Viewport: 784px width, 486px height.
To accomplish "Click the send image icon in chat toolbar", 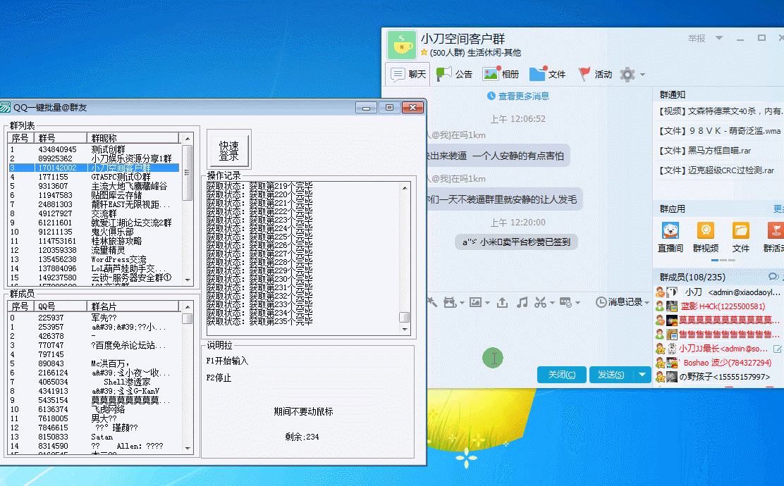I will [475, 302].
